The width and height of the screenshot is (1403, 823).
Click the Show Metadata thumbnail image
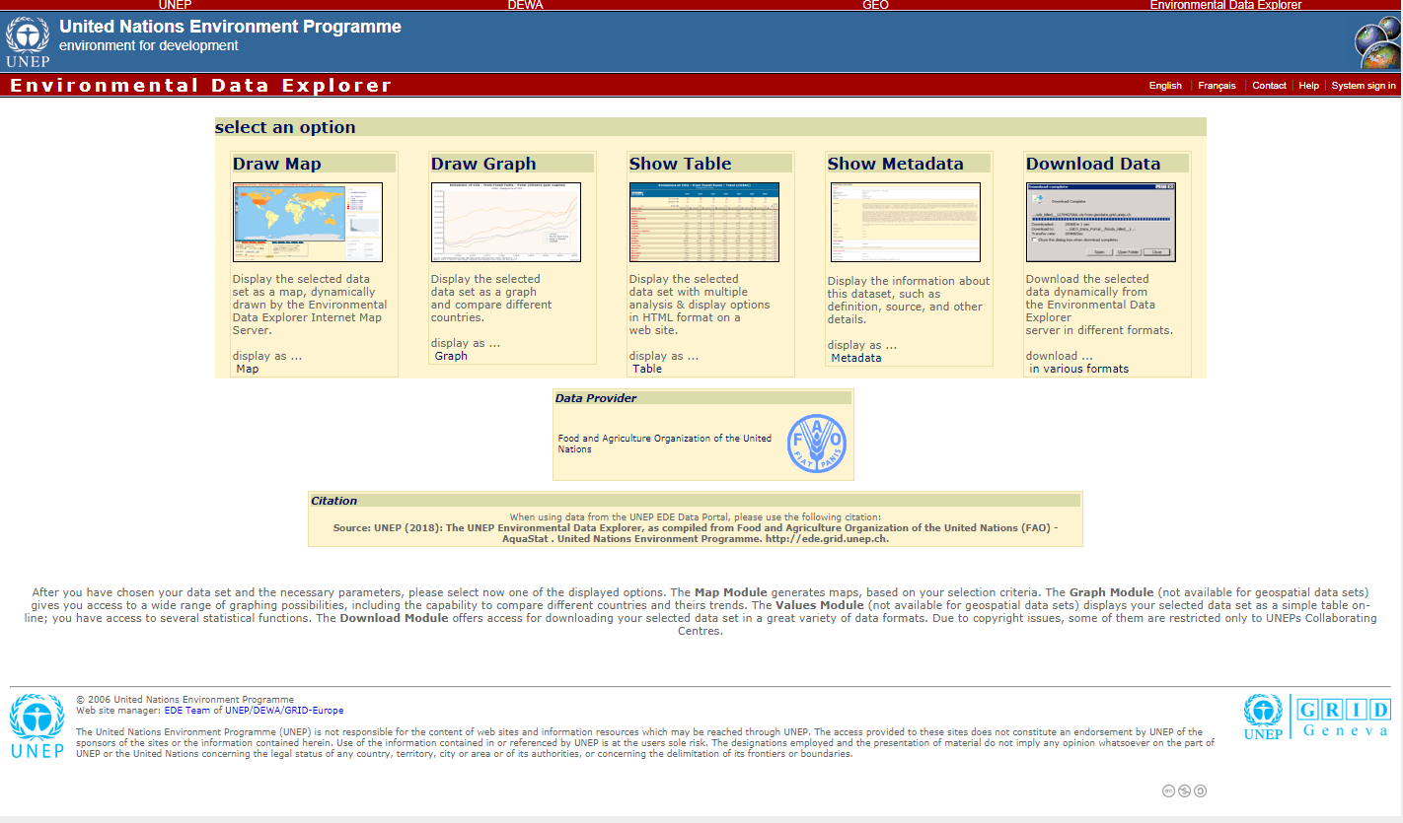pos(906,222)
